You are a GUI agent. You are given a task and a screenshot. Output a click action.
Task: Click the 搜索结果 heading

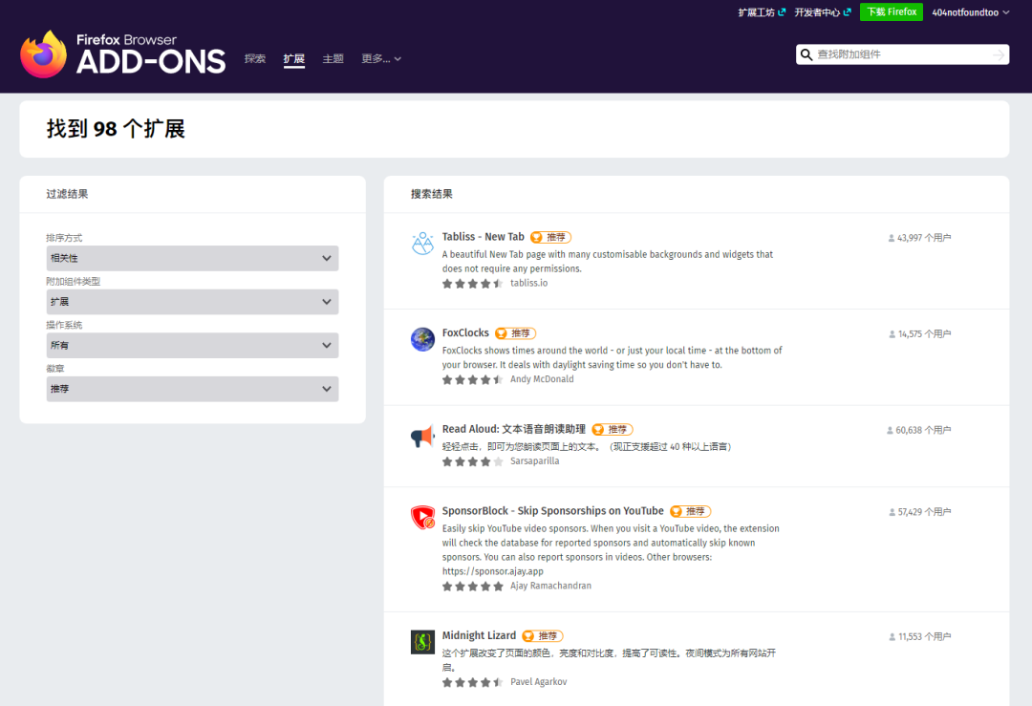432,194
